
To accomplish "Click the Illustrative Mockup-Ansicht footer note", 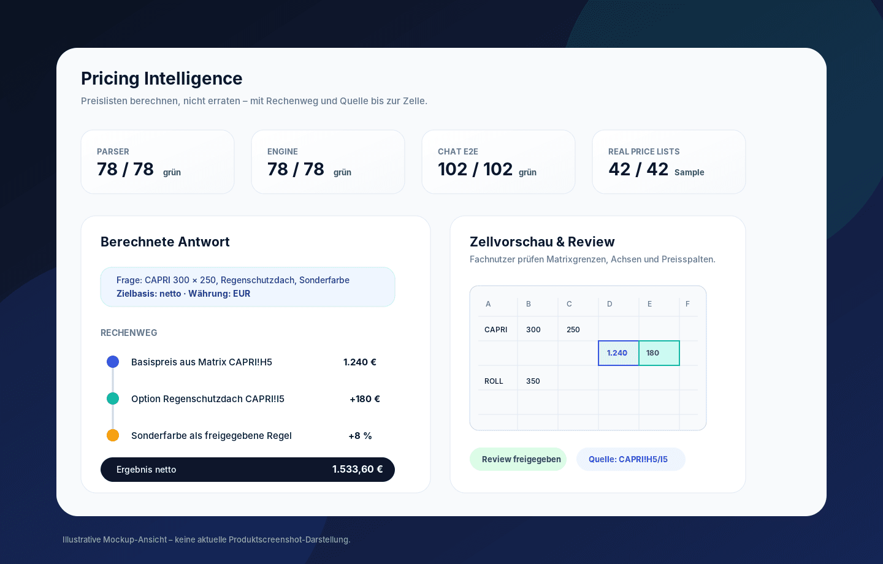I will (x=207, y=539).
